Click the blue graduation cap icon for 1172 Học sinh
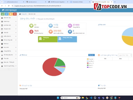This screenshot has width=133, height=100. tap(51, 26)
